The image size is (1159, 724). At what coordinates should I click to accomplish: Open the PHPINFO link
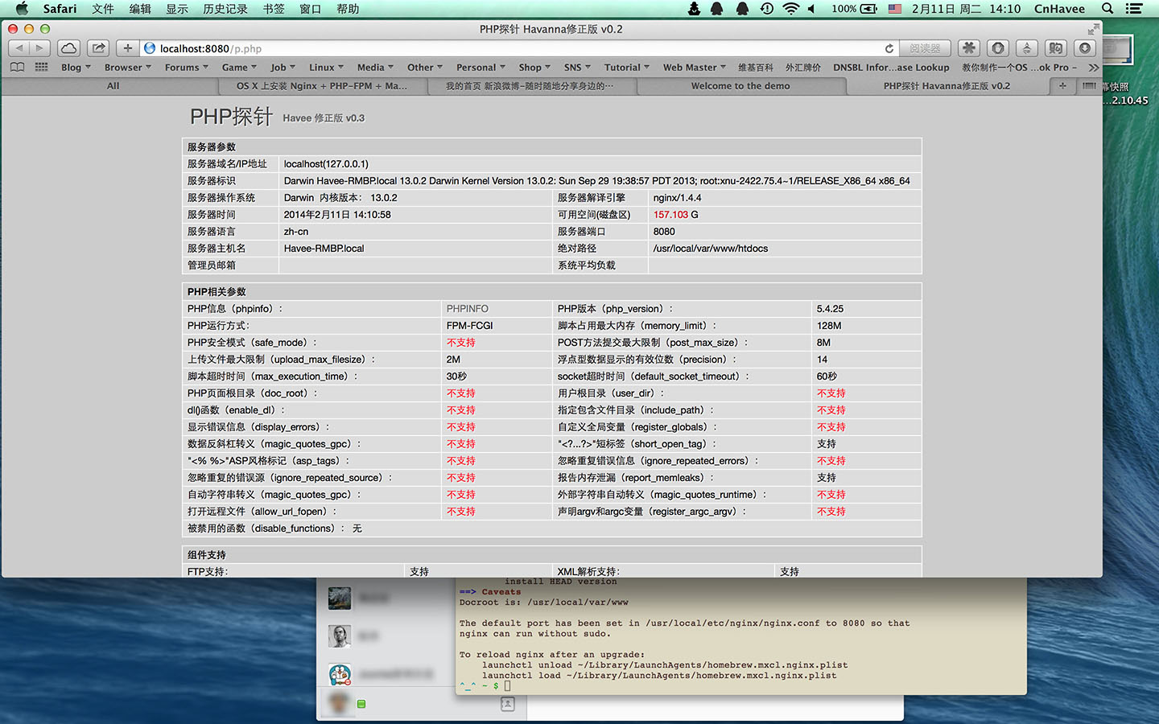468,309
